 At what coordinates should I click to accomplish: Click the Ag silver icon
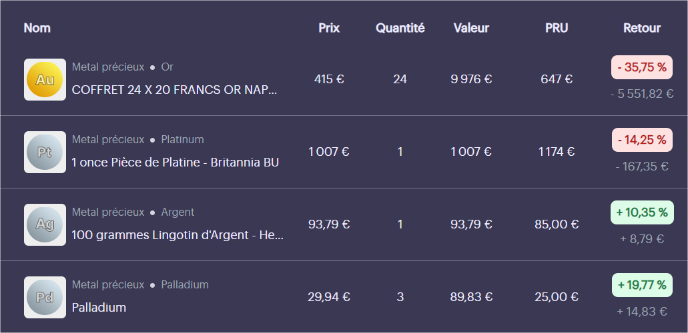(x=45, y=225)
